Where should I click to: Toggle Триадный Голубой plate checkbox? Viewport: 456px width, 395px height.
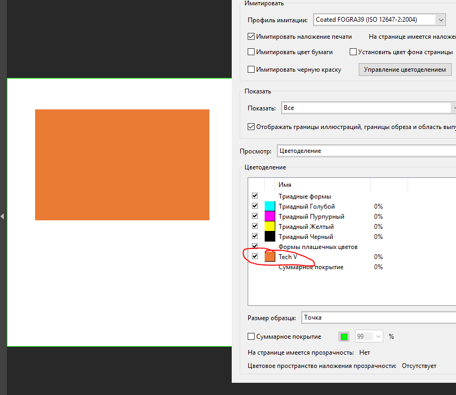coord(255,206)
